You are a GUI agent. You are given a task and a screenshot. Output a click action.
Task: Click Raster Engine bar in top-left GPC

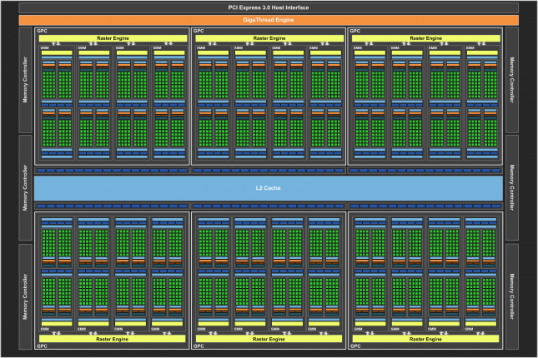113,38
